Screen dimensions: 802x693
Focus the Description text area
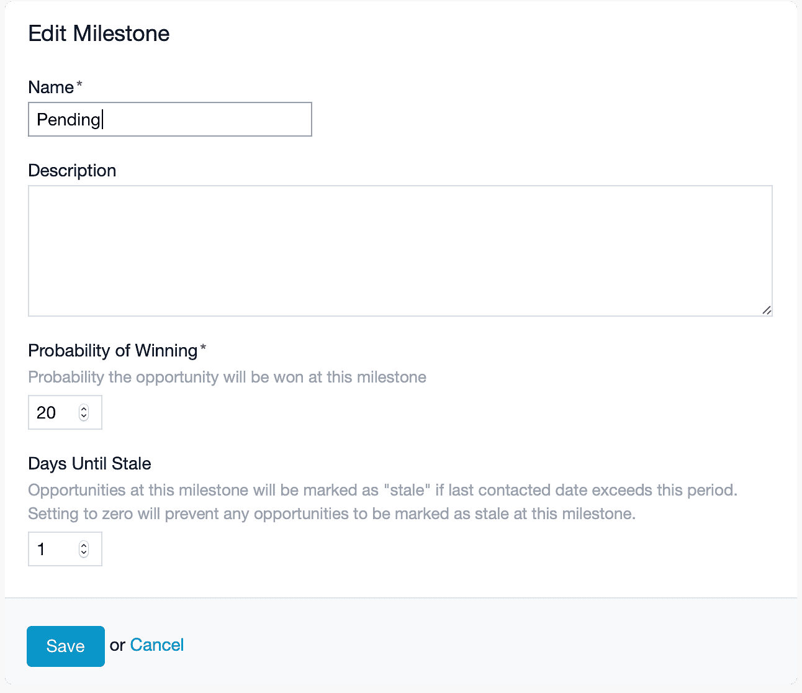pyautogui.click(x=400, y=251)
